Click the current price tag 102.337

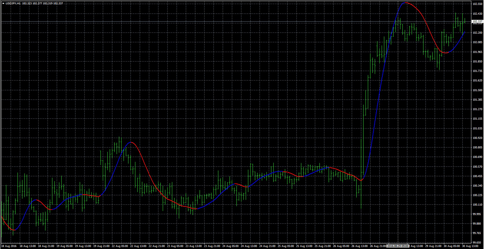(x=477, y=21)
